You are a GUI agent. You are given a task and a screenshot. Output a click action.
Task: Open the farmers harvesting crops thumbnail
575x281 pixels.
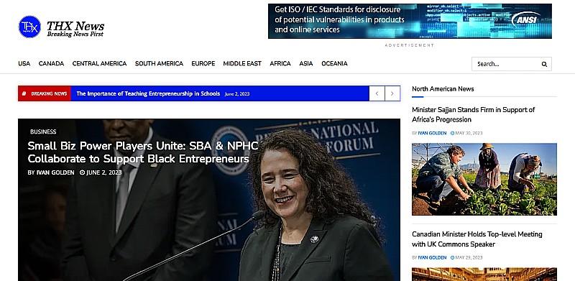484,179
